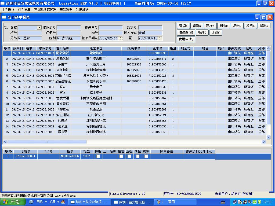Click the keyboard icon in the system tray
Screen dimensions: 275x206
223,202
